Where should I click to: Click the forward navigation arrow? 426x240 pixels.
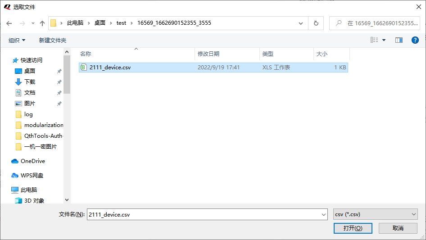(x=22, y=23)
